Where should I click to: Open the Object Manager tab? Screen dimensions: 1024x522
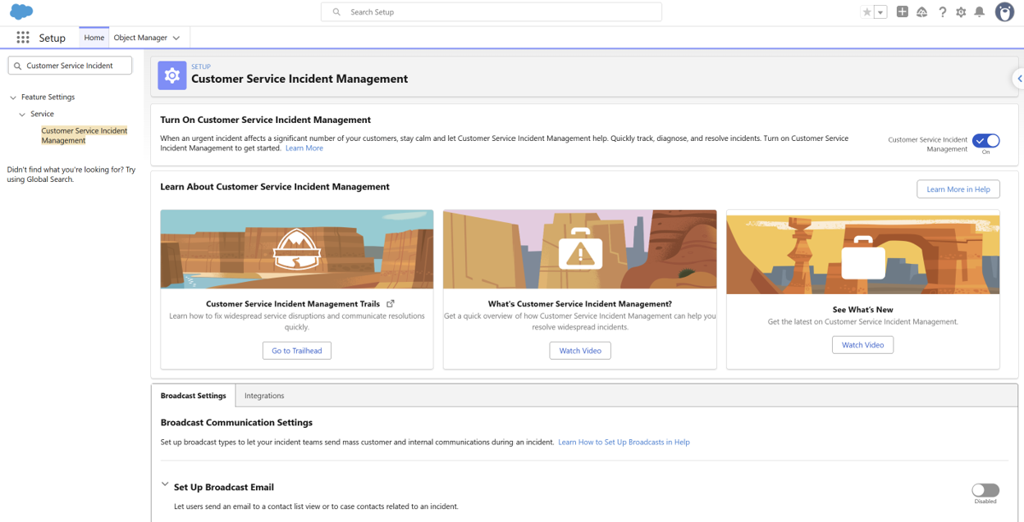[x=140, y=38]
